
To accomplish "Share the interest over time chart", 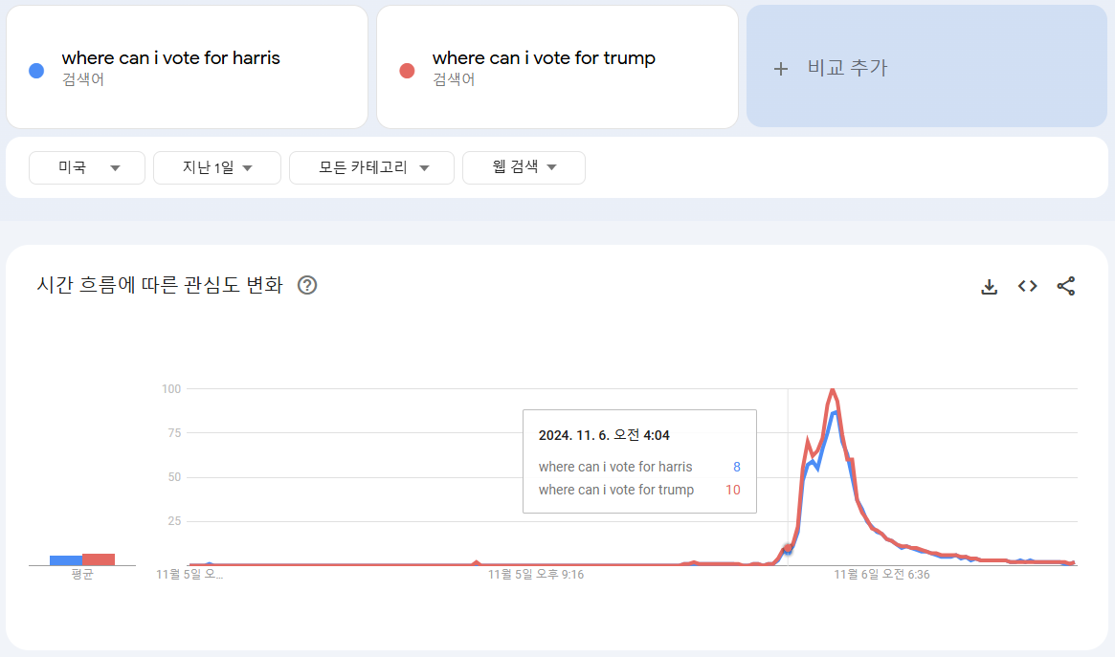I will pyautogui.click(x=1066, y=286).
